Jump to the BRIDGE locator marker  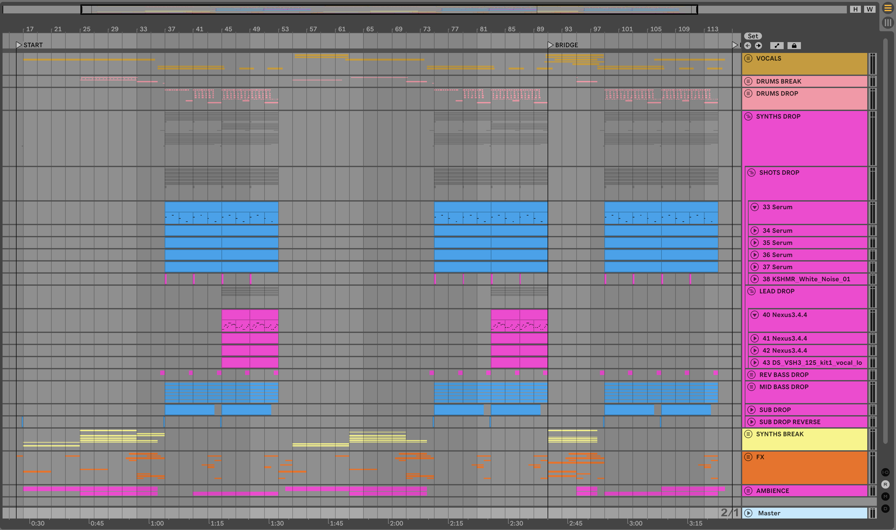550,45
